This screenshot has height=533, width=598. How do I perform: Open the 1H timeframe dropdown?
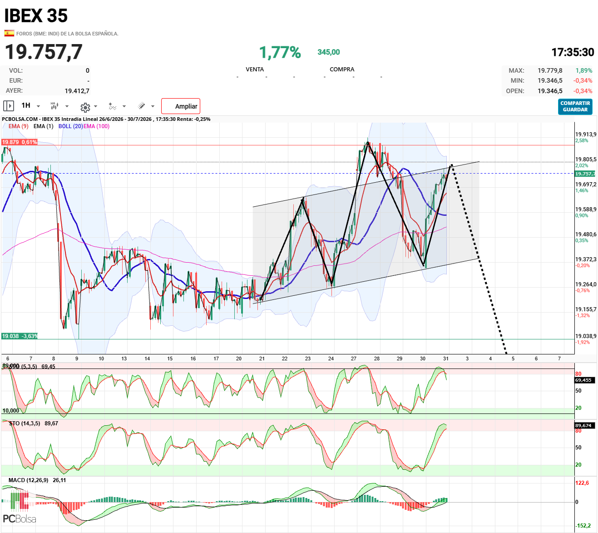(30, 106)
